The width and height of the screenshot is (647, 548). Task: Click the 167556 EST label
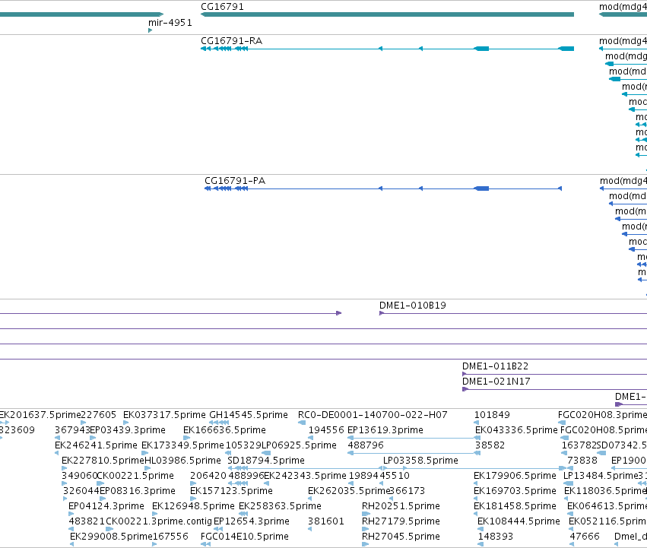pyautogui.click(x=170, y=537)
